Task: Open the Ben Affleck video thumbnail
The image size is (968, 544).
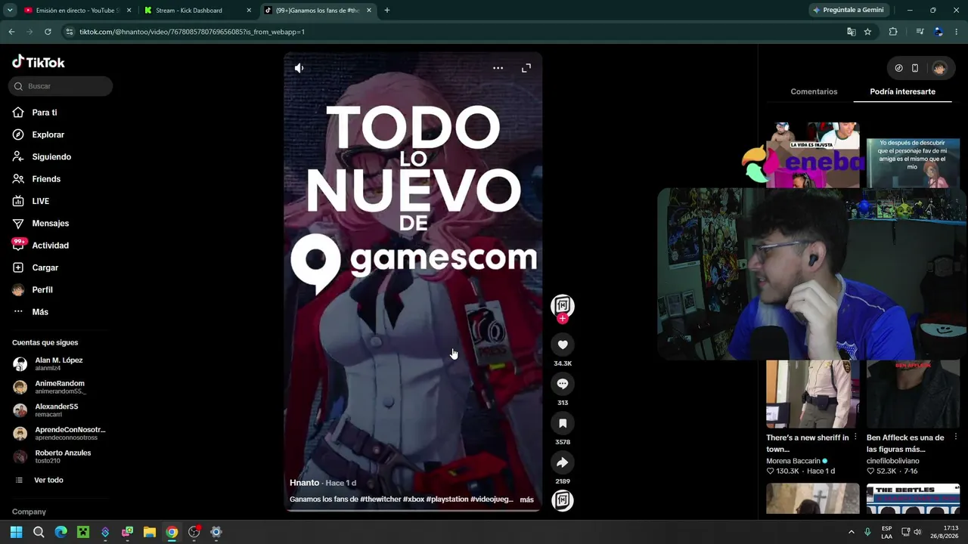Action: 913,394
